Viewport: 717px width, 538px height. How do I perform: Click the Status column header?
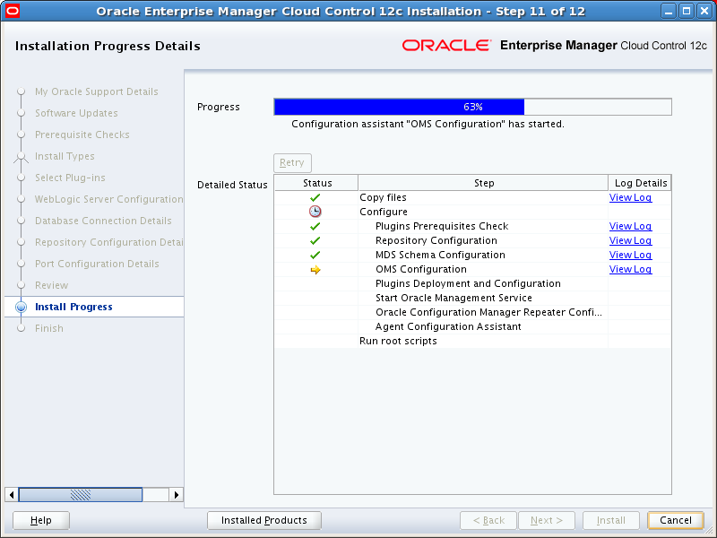point(316,183)
